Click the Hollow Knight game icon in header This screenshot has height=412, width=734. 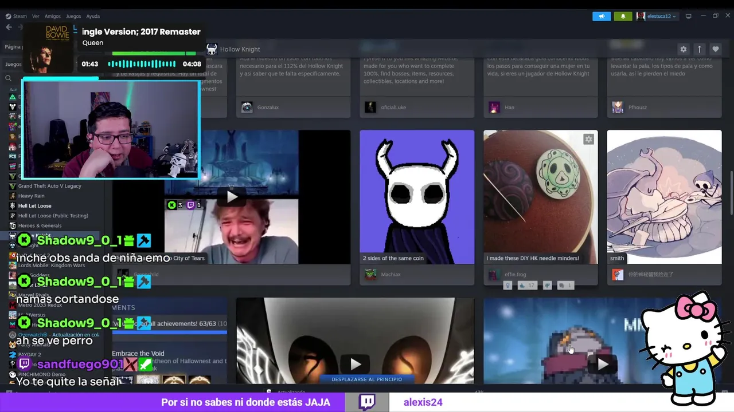212,49
